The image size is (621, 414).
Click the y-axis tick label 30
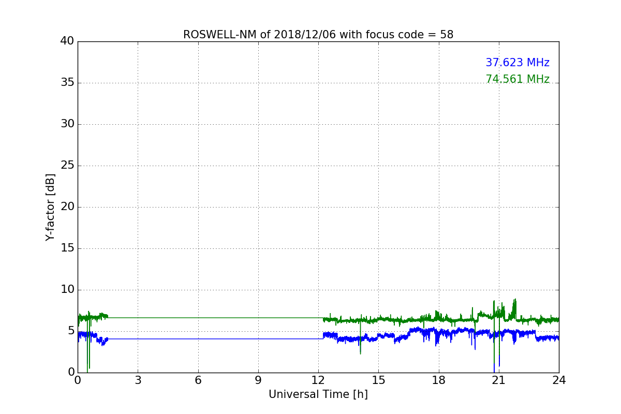click(x=67, y=124)
